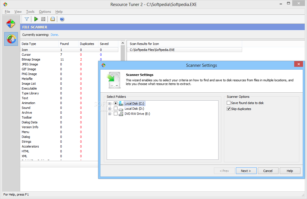307x199 pixels.
Task: Open help via blue question mark icon
Action: click(x=62, y=19)
